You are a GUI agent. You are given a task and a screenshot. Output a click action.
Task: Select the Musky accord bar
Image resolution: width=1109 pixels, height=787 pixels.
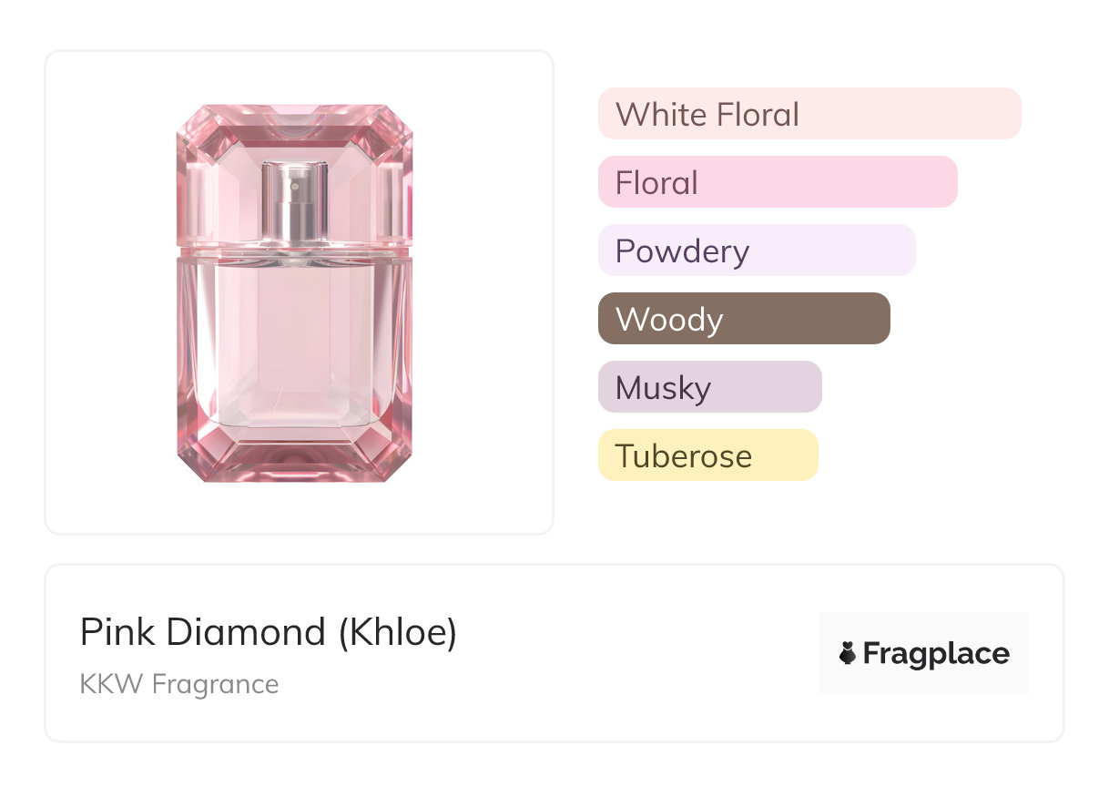pos(710,387)
